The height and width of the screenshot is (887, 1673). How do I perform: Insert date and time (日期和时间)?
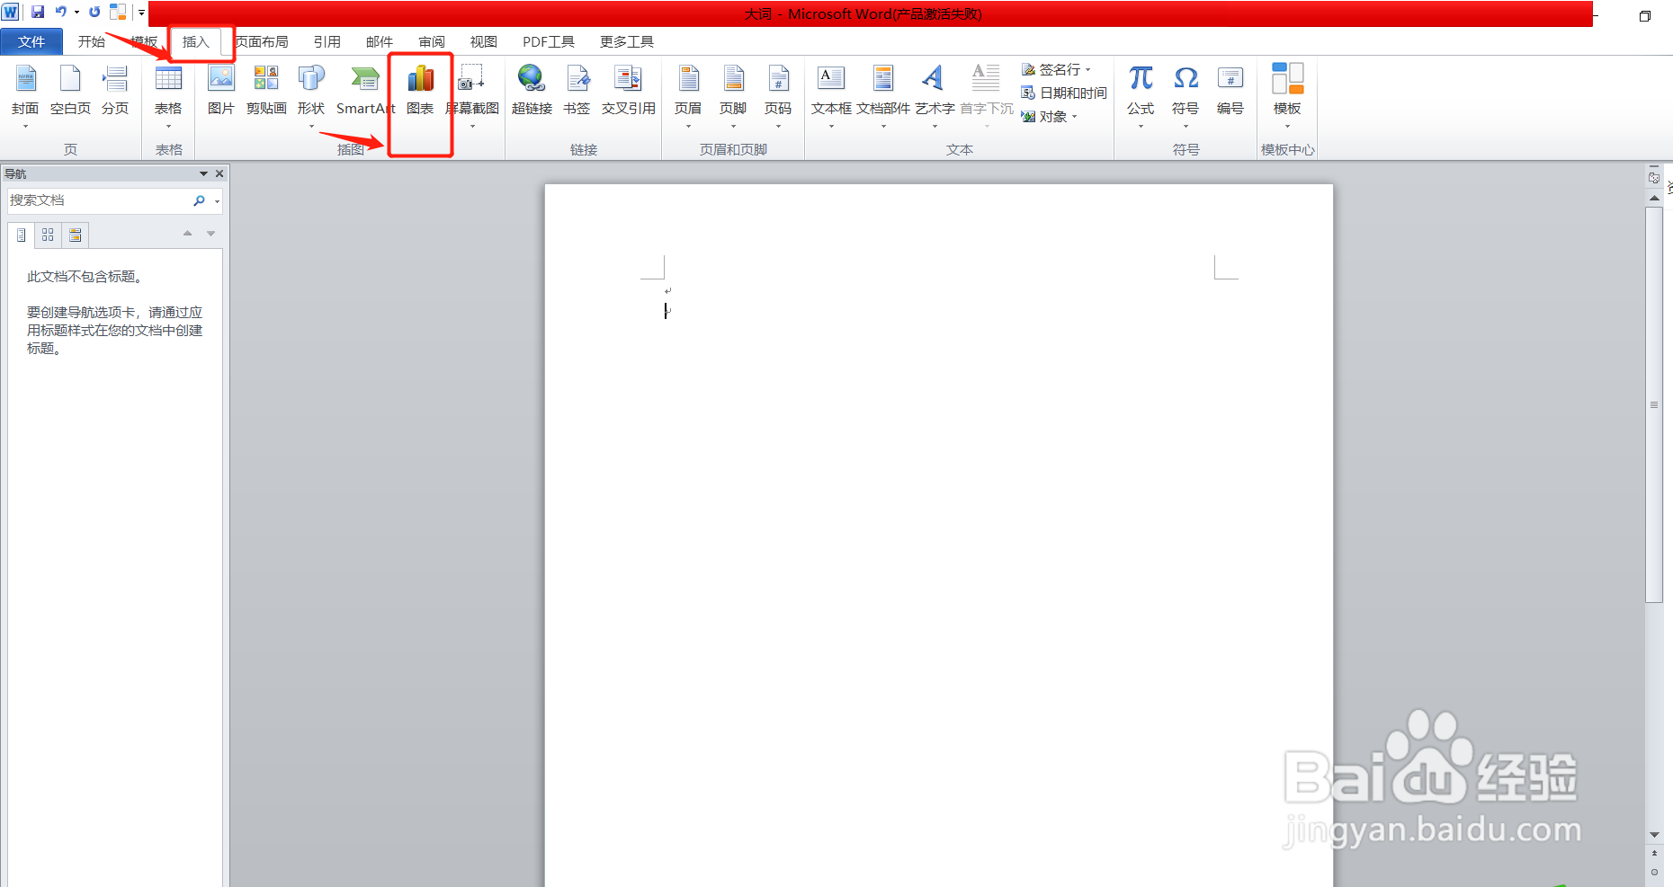(x=1064, y=93)
